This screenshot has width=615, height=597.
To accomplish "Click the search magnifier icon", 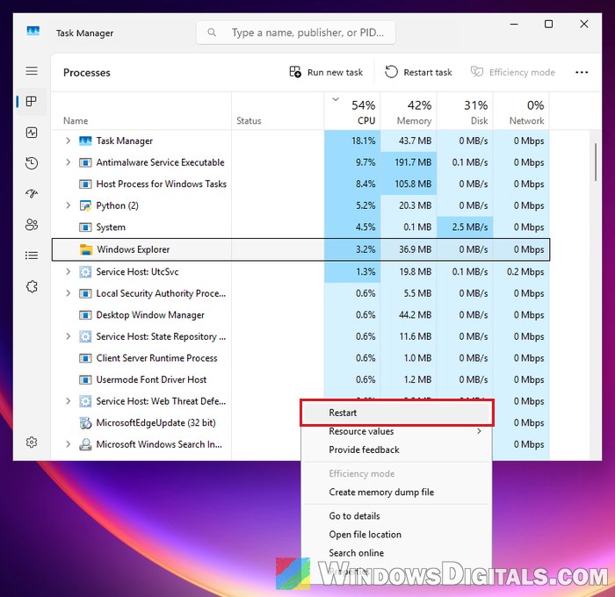I will pos(212,32).
